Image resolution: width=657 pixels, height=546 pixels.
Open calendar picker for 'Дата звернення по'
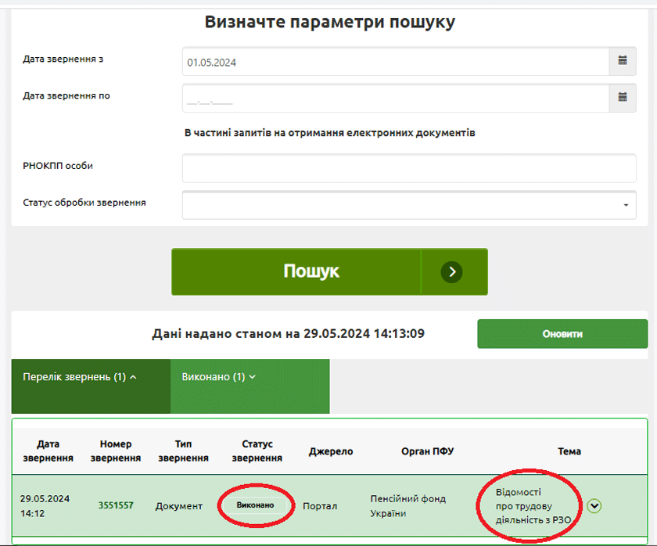(623, 98)
